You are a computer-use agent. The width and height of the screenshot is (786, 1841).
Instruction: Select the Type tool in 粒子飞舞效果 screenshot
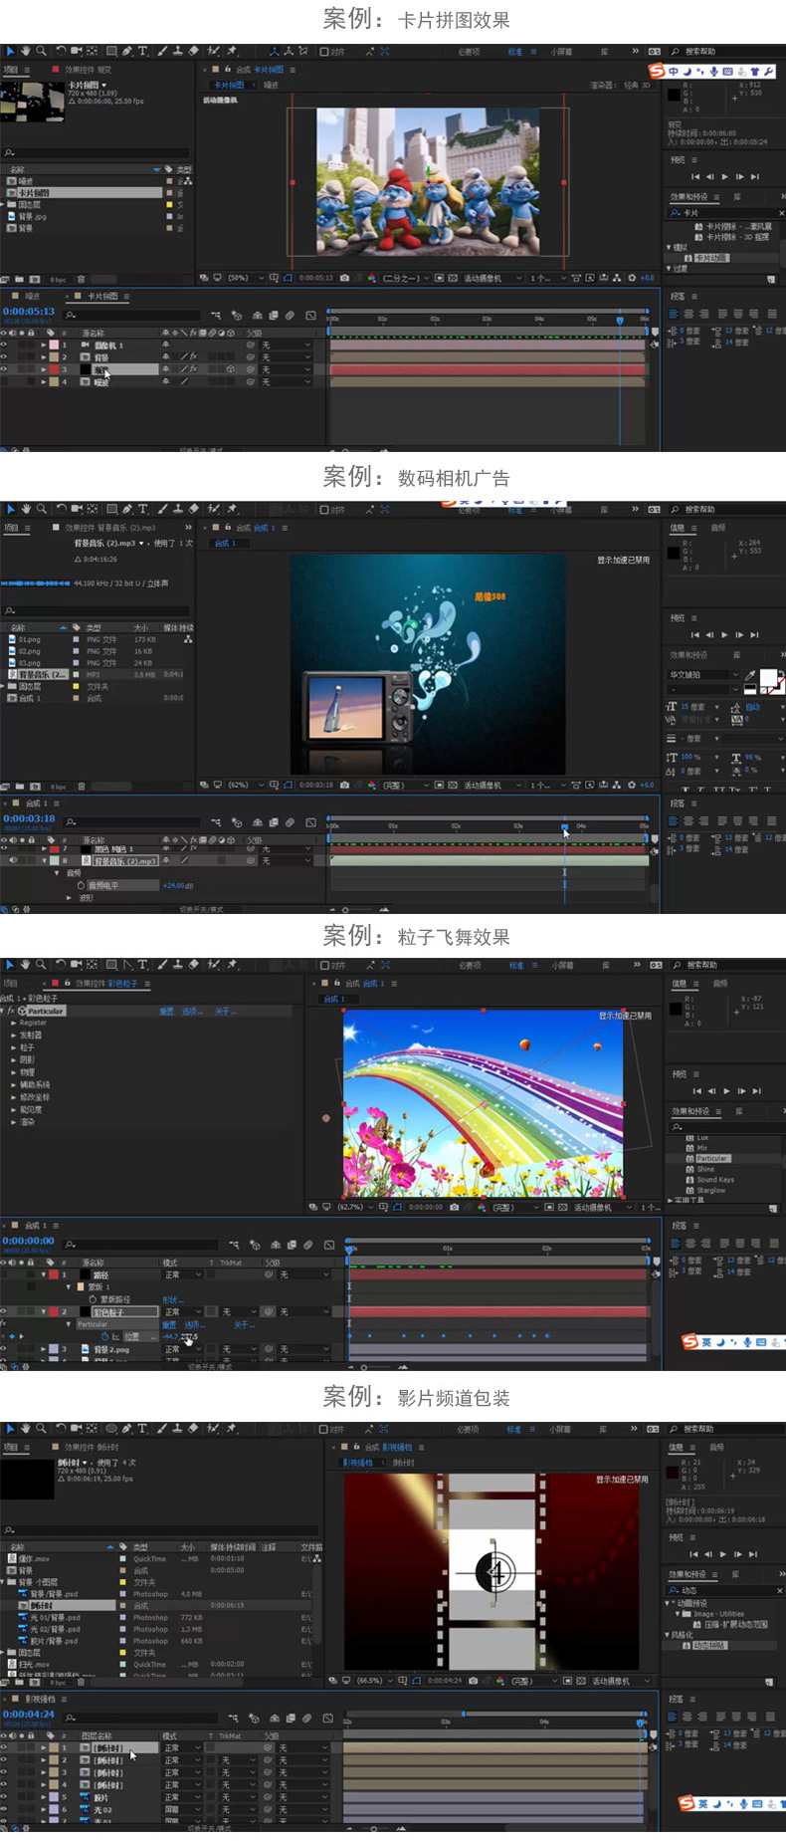(x=143, y=965)
